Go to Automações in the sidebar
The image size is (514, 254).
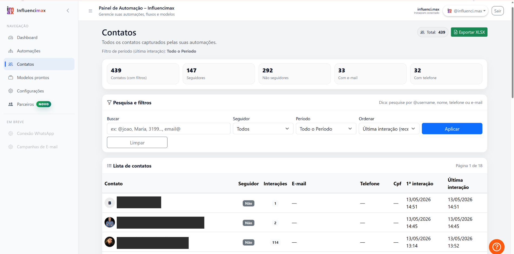click(39, 51)
